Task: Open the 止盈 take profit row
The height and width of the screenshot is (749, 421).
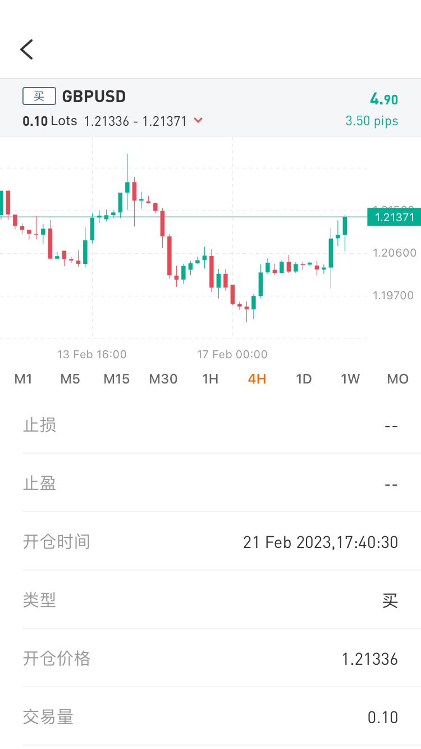Action: (210, 483)
